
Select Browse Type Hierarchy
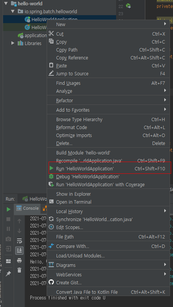[108, 120]
